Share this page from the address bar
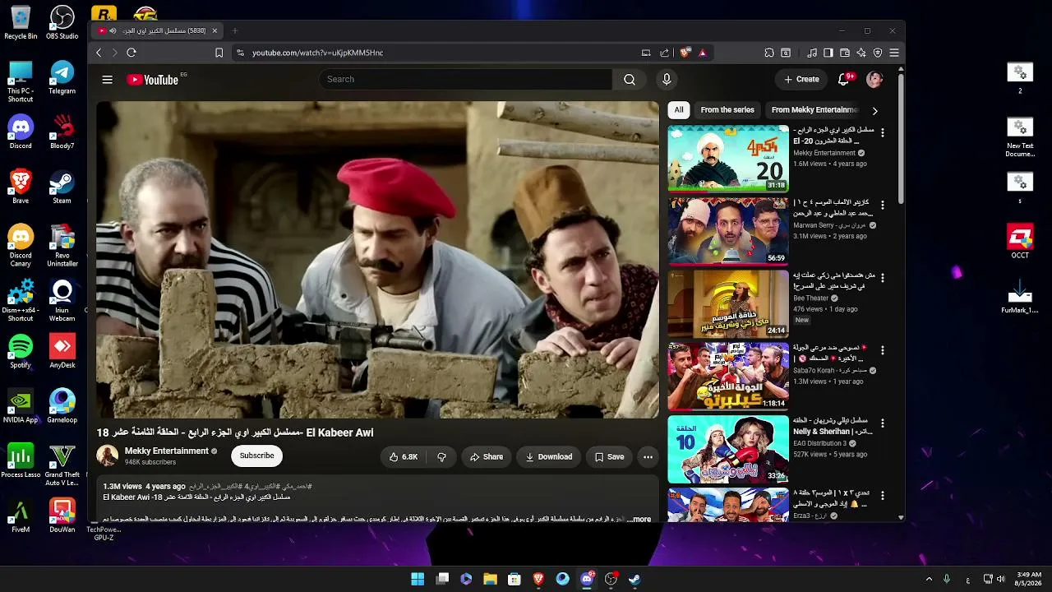1052x592 pixels. click(x=664, y=53)
